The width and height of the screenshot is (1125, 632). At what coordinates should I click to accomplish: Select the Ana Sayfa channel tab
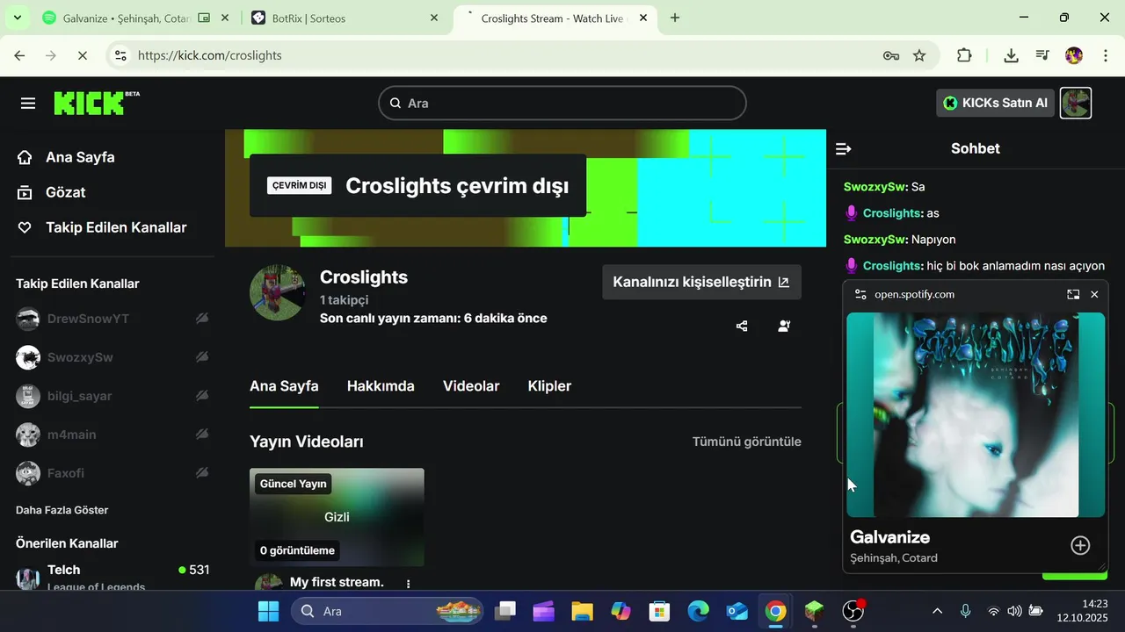coord(284,386)
